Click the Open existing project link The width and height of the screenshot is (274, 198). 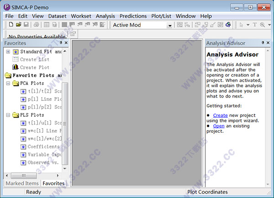pos(219,126)
